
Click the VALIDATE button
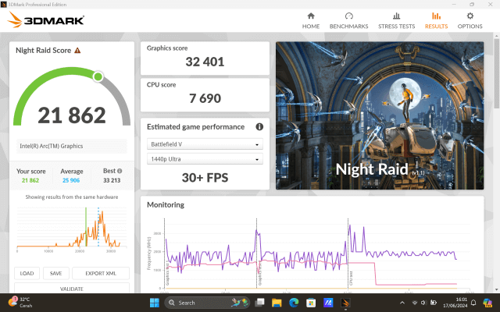coord(72,288)
